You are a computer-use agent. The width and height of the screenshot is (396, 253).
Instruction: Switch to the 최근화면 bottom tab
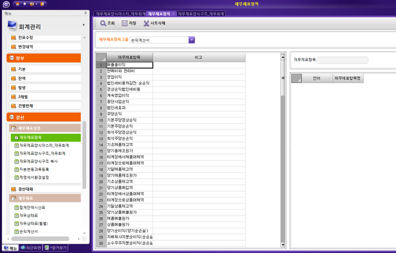pyautogui.click(x=32, y=248)
